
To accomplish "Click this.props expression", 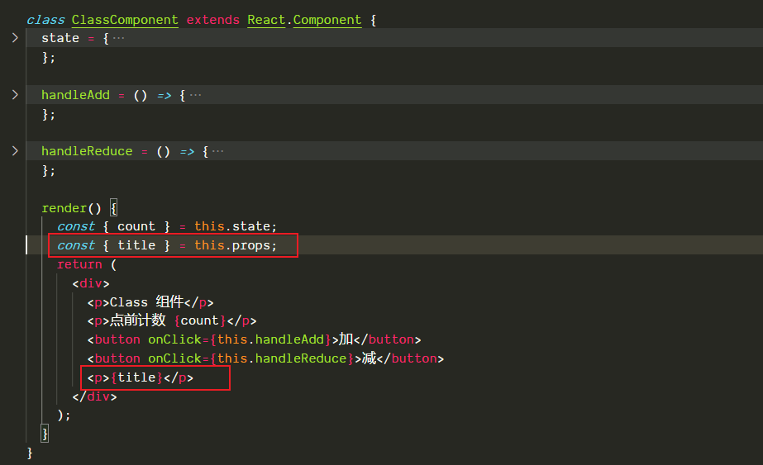I will 234,245.
